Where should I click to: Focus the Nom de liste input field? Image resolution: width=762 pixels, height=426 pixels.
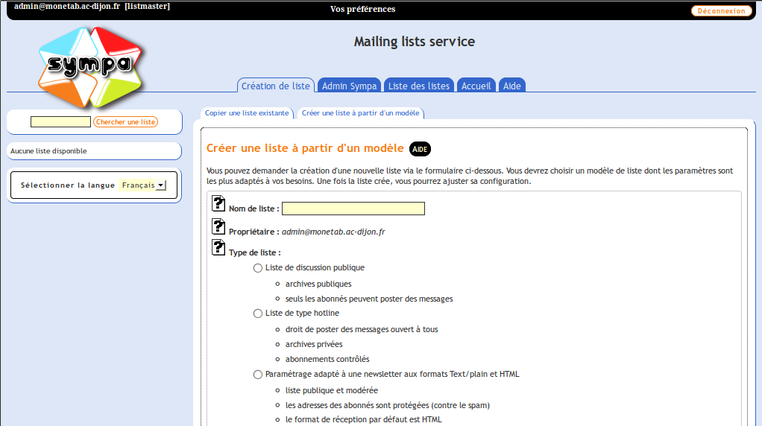(353, 209)
